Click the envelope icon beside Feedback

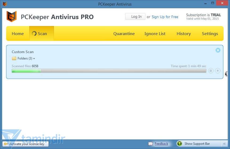(150, 144)
